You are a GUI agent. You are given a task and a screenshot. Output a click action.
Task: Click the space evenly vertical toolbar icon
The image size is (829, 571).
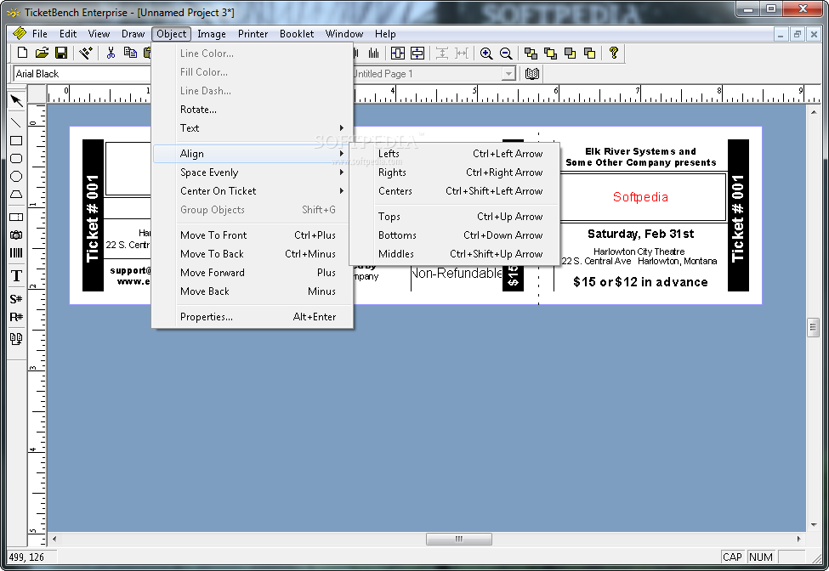(442, 53)
